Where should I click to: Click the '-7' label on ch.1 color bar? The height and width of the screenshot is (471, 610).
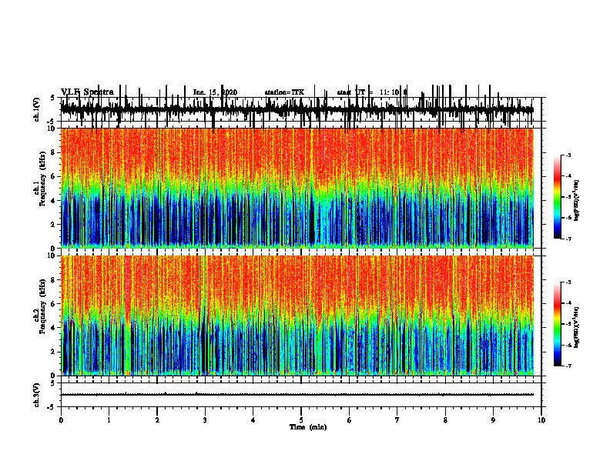[x=568, y=239]
